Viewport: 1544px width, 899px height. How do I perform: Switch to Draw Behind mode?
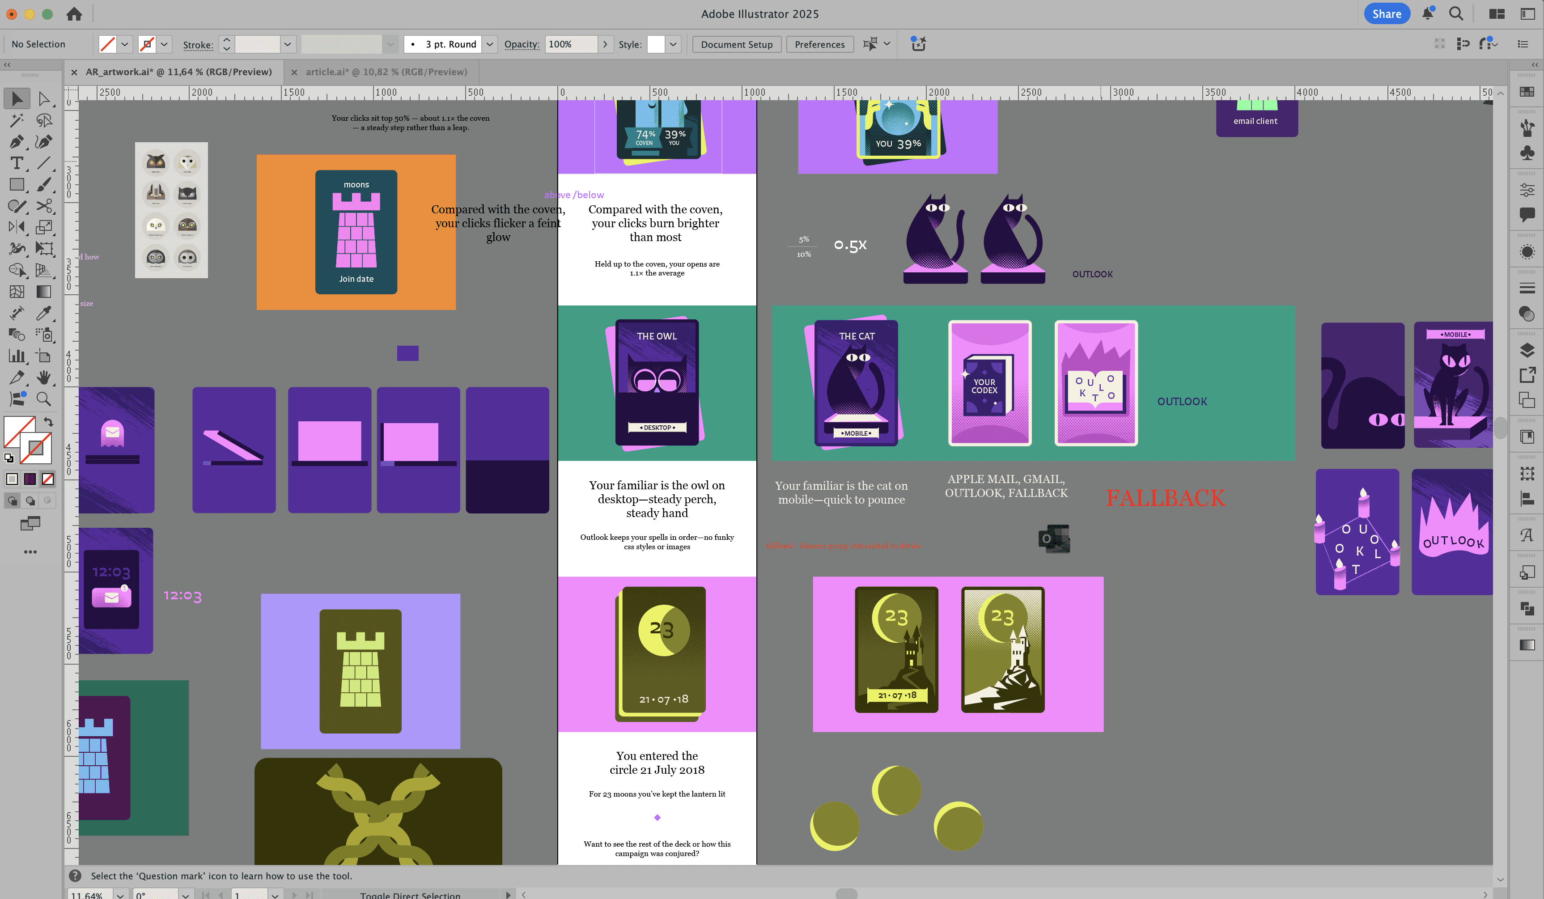click(x=30, y=501)
